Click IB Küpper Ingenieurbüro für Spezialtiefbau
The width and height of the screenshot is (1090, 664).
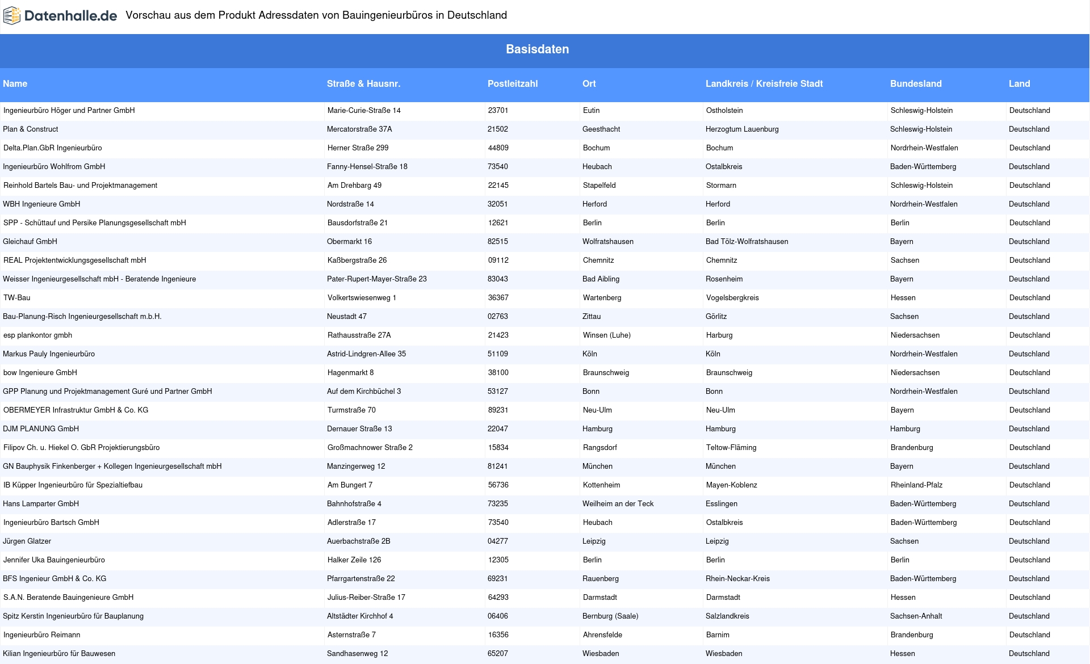[73, 485]
